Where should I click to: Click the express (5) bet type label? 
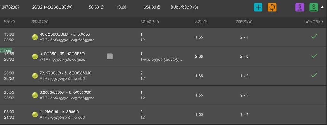click(x=184, y=7)
